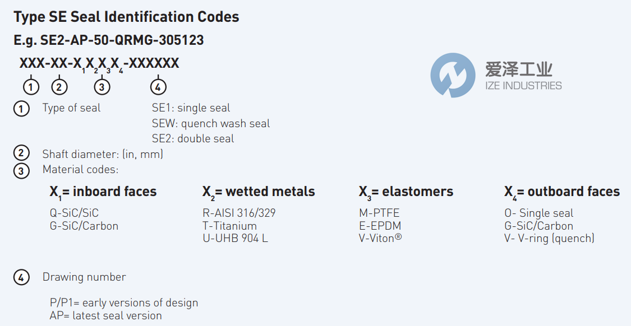
Task: Click the 'Type SE Seal Identification Codes' title
Action: [126, 17]
